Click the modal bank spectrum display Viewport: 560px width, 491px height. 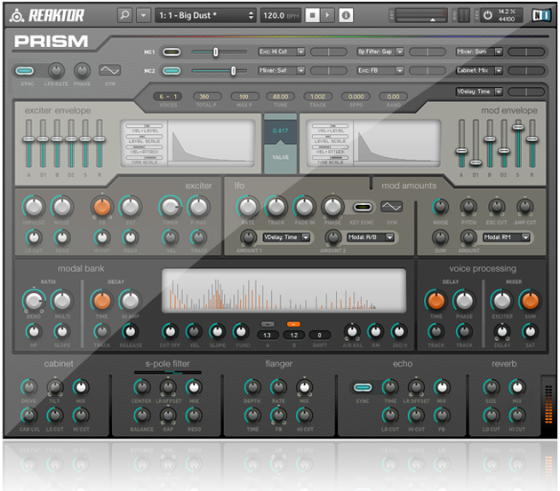pyautogui.click(x=284, y=291)
